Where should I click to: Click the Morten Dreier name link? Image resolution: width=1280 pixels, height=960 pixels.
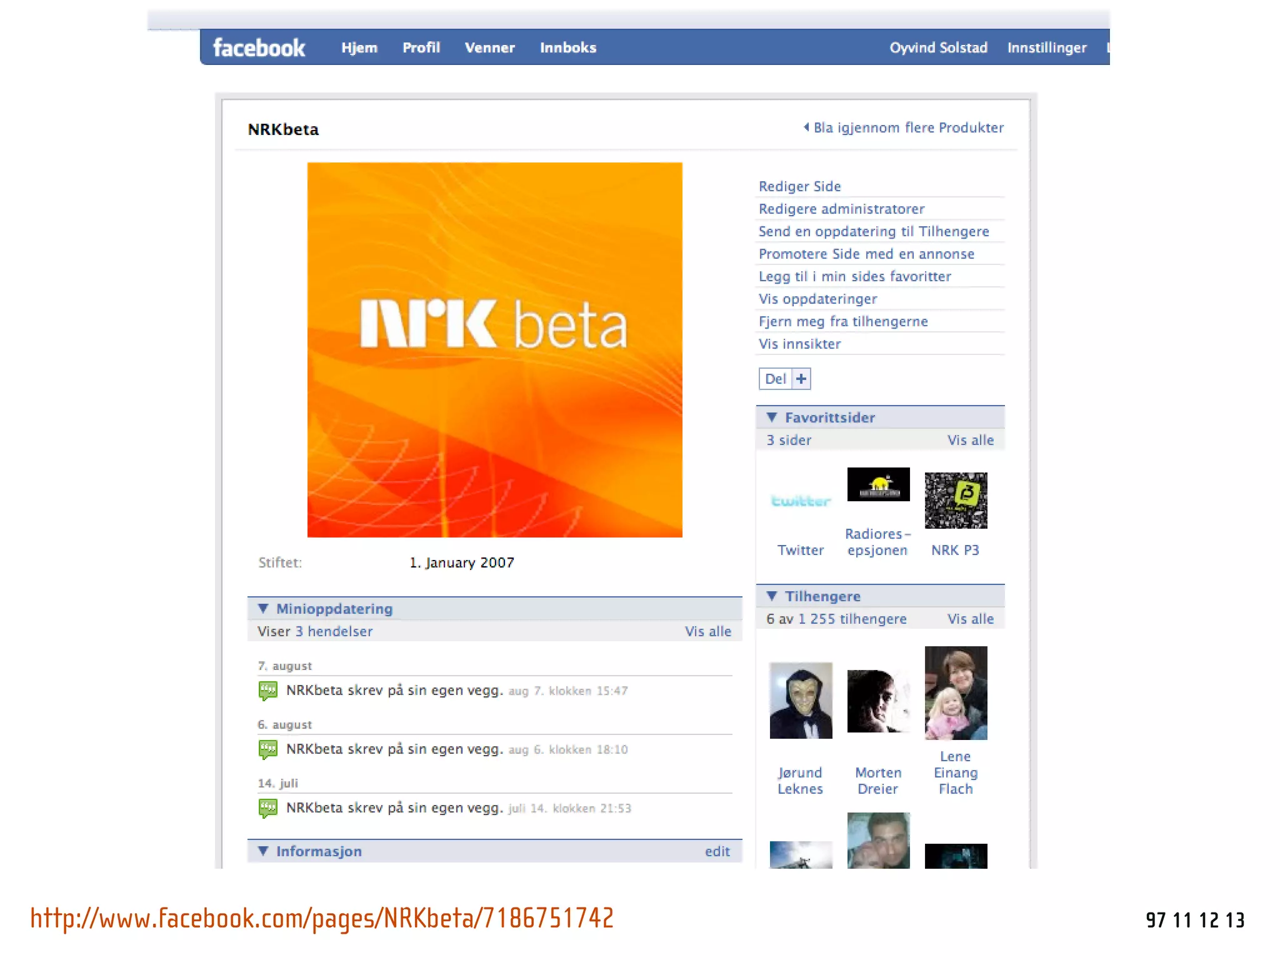coord(878,781)
